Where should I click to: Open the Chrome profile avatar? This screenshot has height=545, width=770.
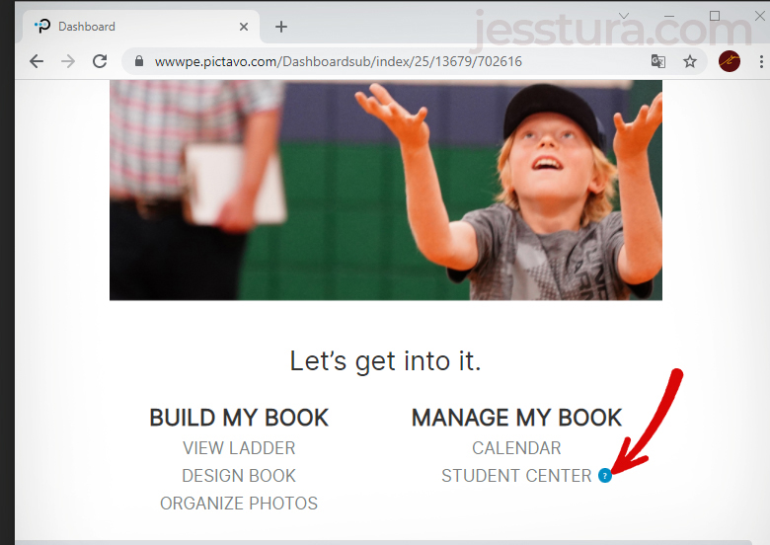[730, 61]
